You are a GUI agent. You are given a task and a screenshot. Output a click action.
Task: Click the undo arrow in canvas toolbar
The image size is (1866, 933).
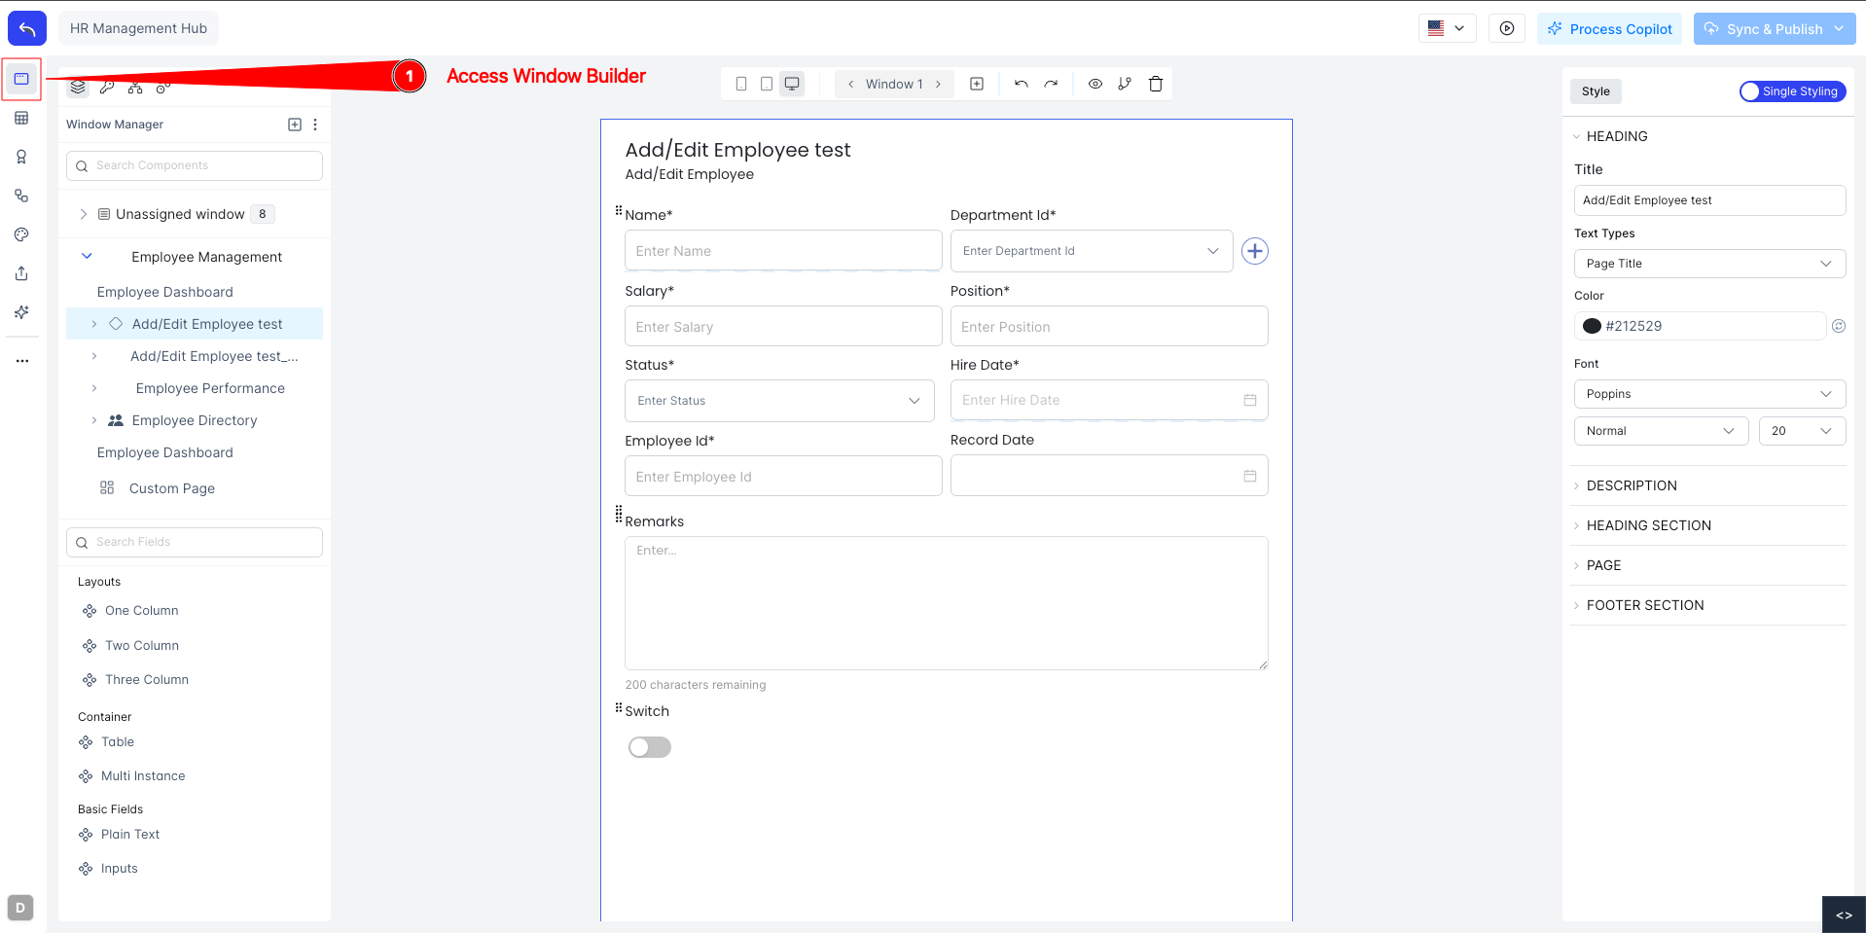[x=1021, y=84]
